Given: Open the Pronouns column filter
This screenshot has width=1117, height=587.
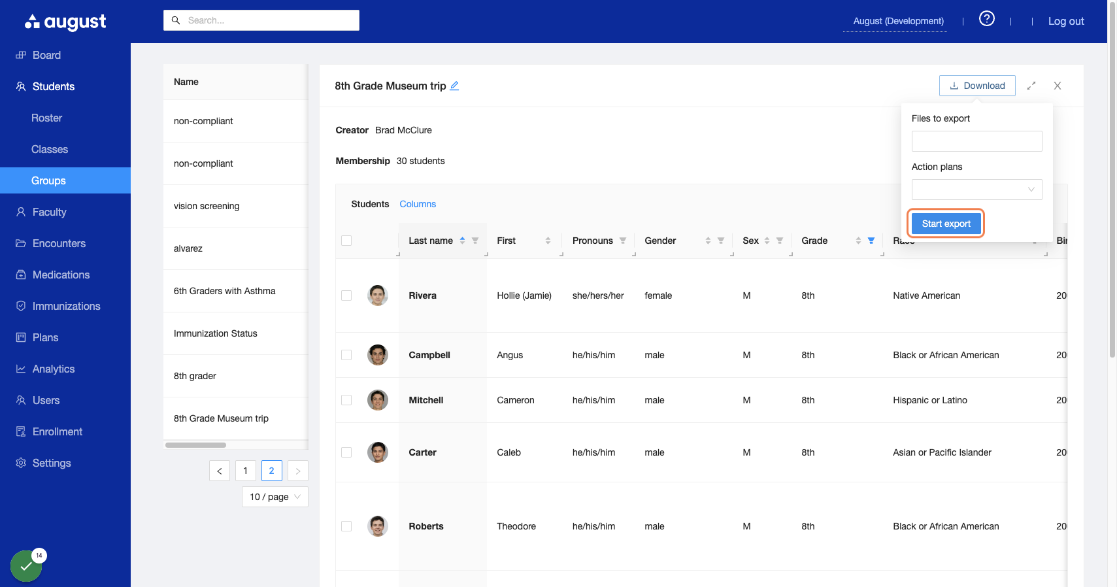Looking at the screenshot, I should pos(623,241).
